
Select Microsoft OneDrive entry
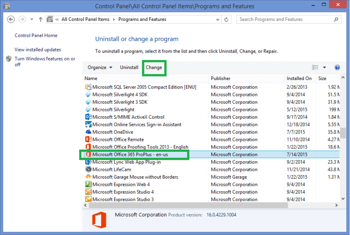(x=113, y=132)
